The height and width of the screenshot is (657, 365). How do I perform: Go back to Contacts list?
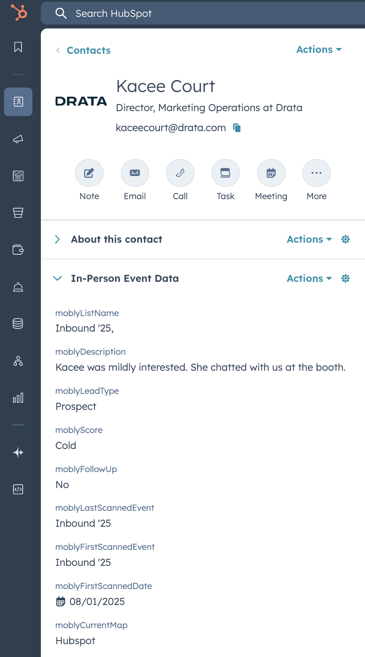coord(88,50)
